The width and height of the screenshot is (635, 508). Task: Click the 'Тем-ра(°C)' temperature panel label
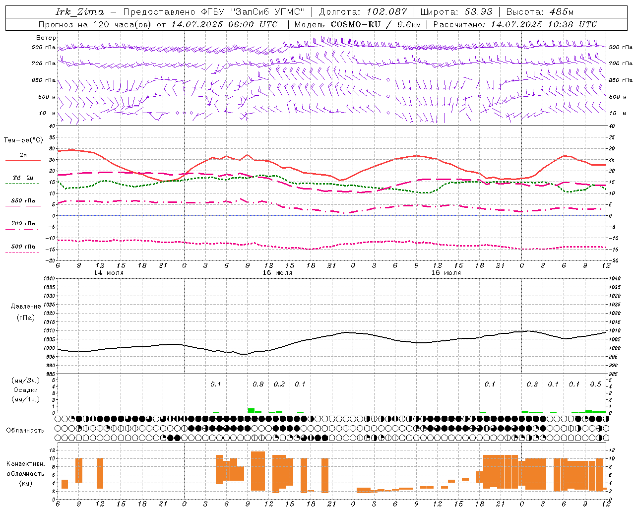pos(23,140)
